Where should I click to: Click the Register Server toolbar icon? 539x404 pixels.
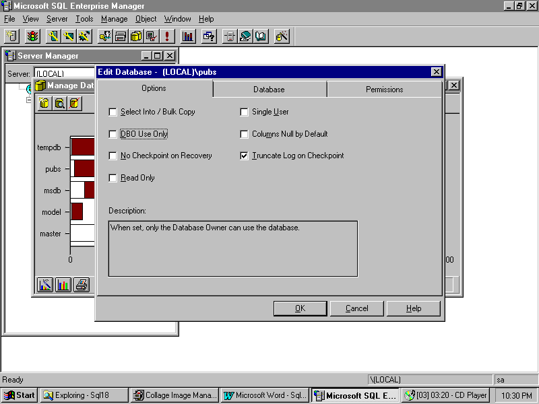point(12,36)
